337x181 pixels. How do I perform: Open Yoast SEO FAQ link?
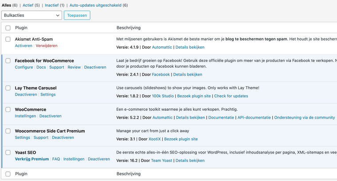pos(56,159)
